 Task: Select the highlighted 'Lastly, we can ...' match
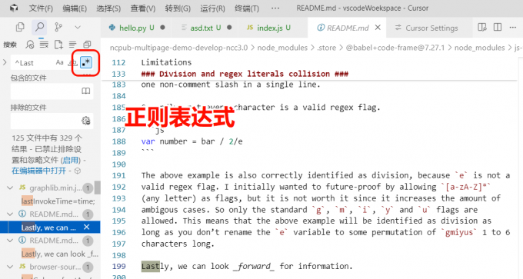[x=50, y=228]
